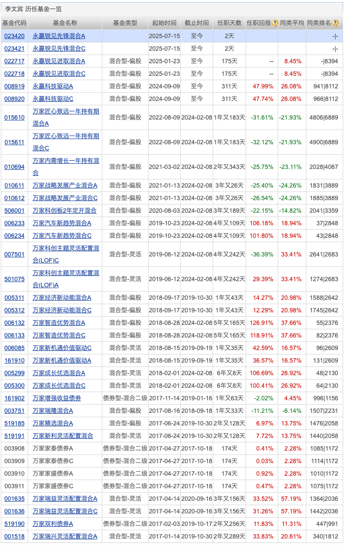Open fund code link 010612

(14, 198)
